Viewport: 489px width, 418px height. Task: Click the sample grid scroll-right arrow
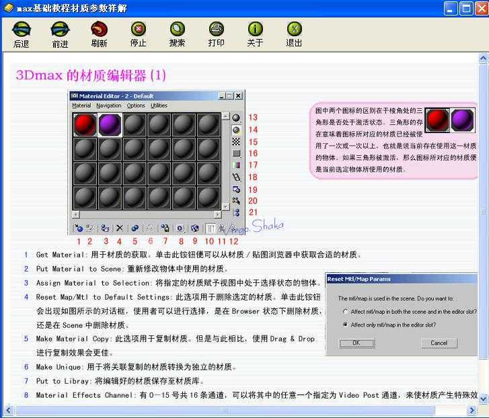pos(217,214)
